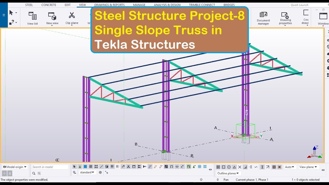Open the Auto snap depth dropdown
329x185 pixels.
point(290,167)
